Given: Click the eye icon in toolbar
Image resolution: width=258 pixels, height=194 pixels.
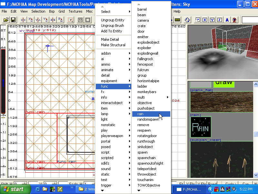Looking at the screenshot, I should point(235,20).
